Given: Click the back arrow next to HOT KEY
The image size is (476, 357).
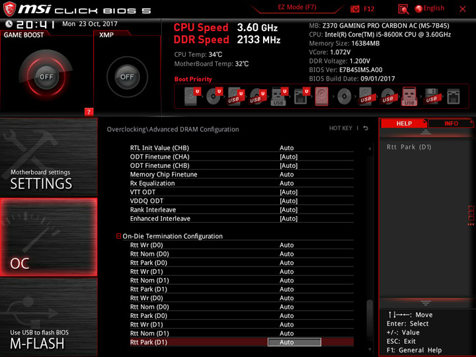Looking at the screenshot, I should [x=366, y=128].
